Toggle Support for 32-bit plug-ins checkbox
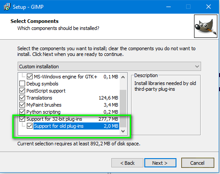Image resolution: width=220 pixels, height=174 pixels. pos(22,119)
